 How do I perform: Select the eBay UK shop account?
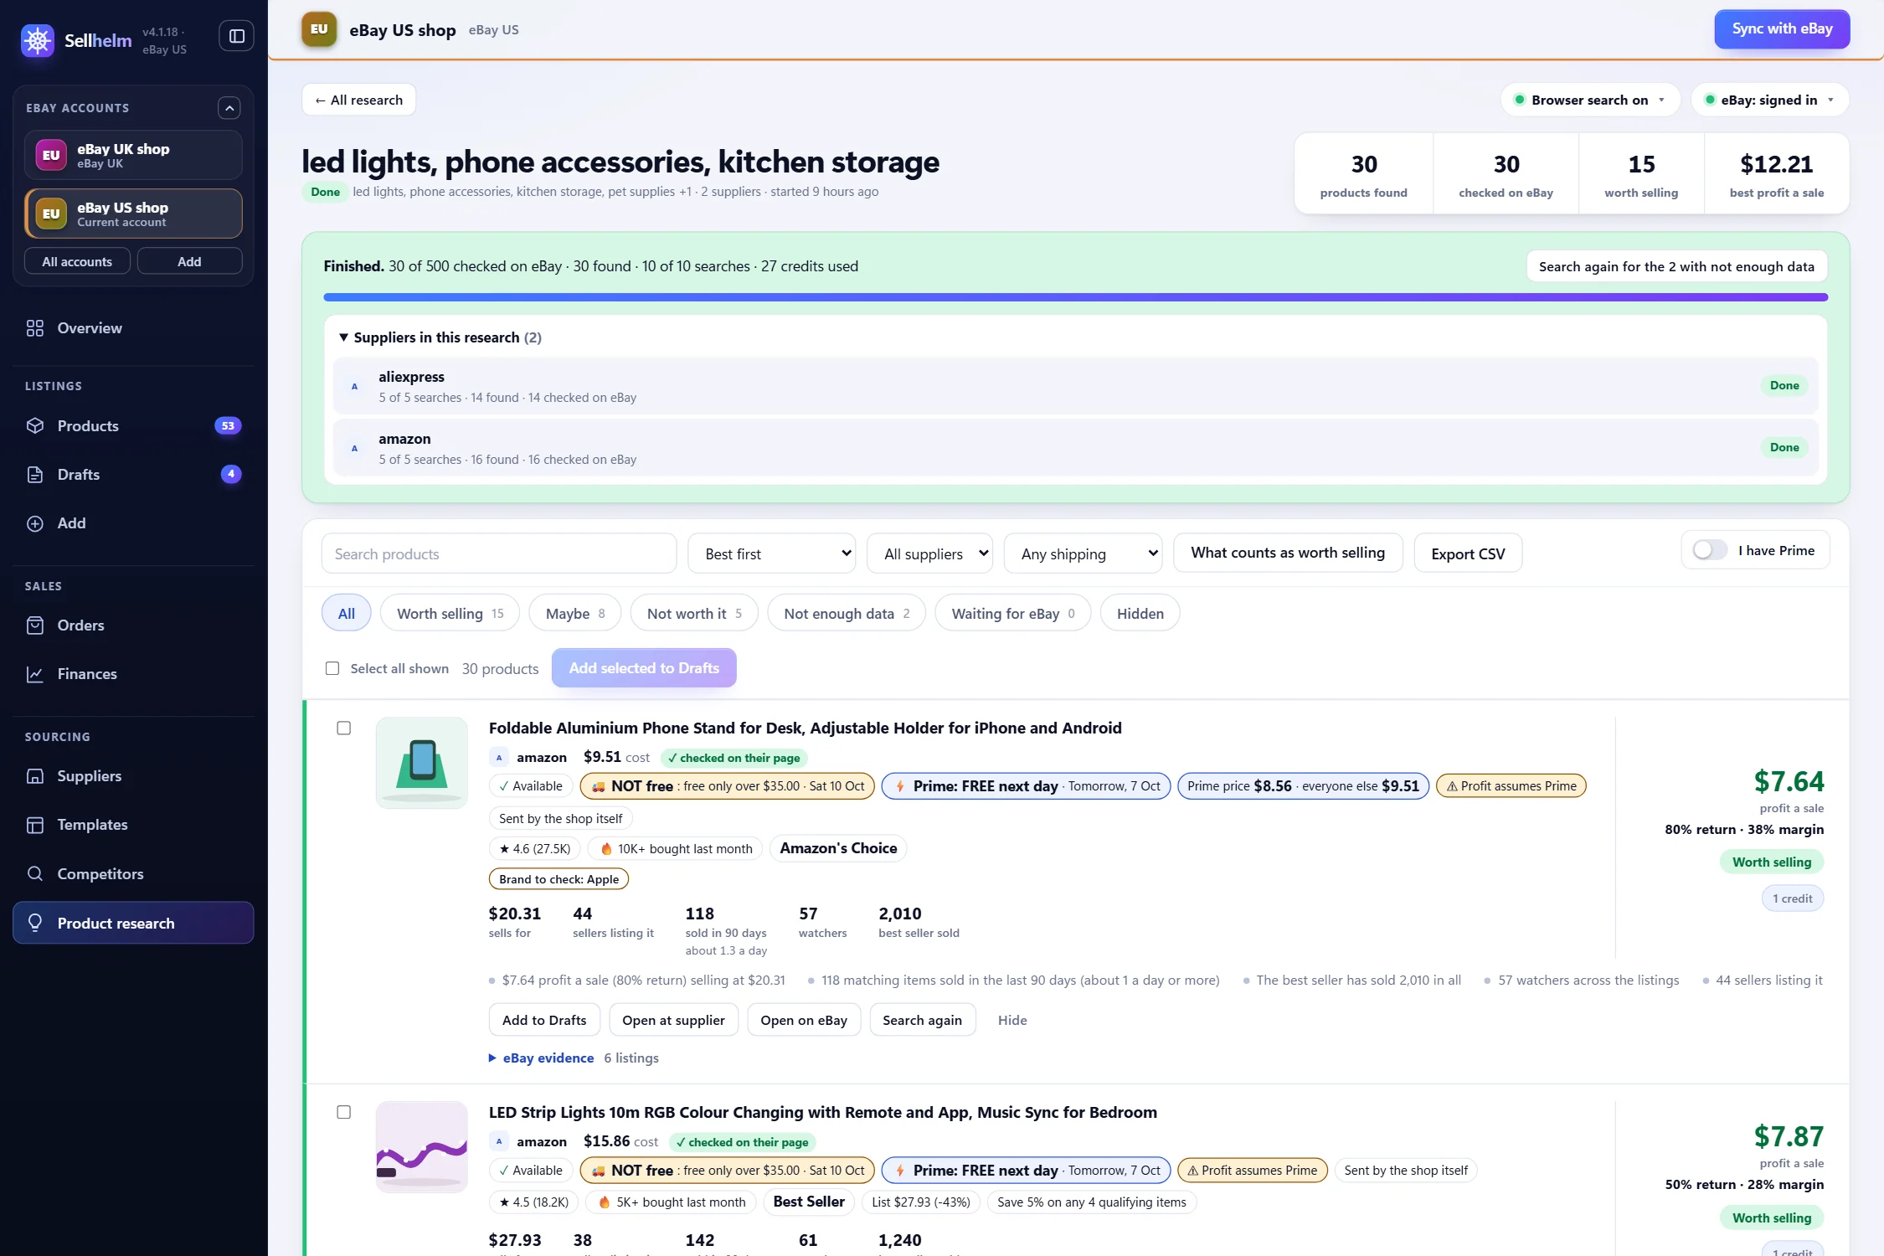click(x=133, y=155)
